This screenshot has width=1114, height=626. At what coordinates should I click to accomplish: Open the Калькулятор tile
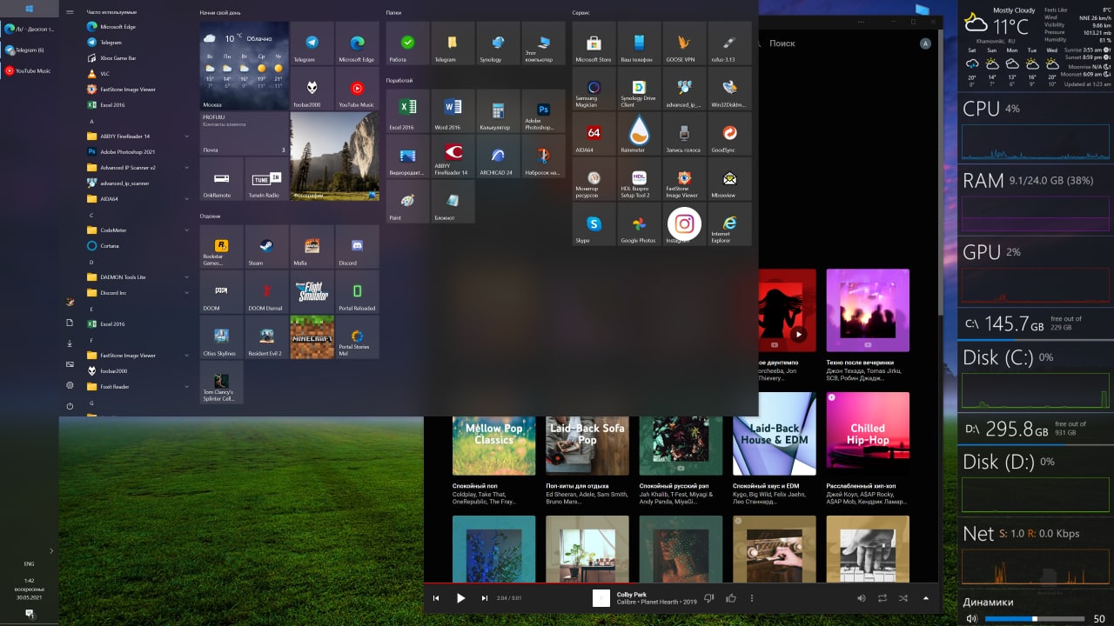(498, 111)
